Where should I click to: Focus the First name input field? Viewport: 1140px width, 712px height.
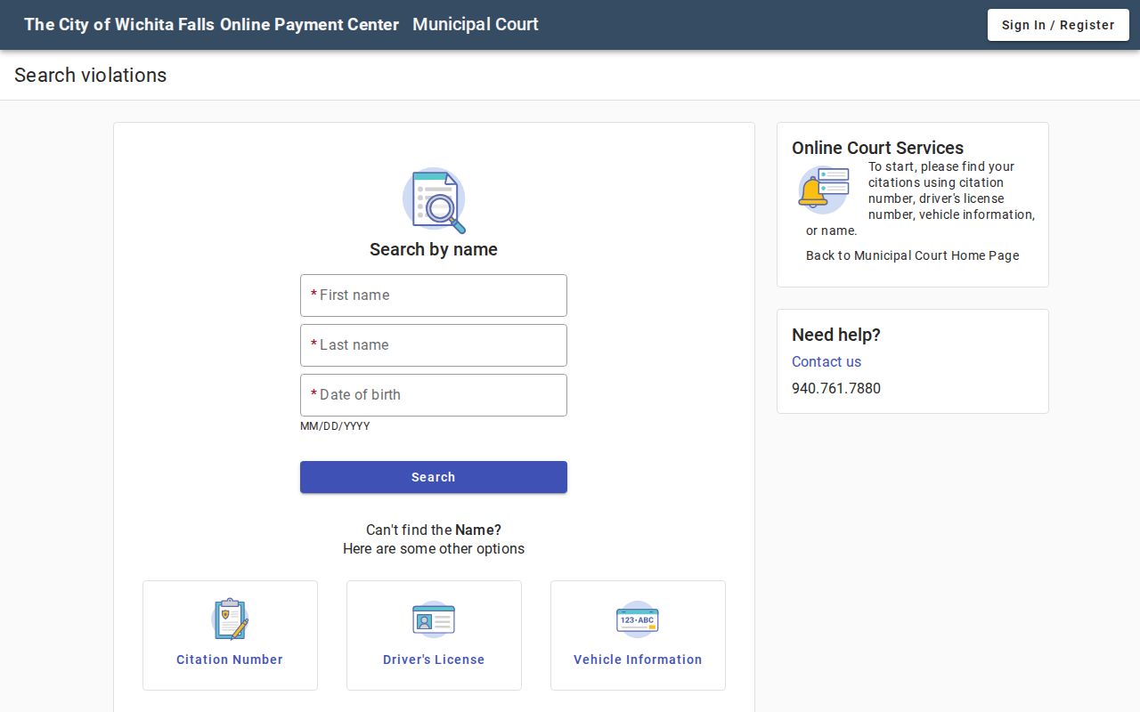click(x=434, y=295)
